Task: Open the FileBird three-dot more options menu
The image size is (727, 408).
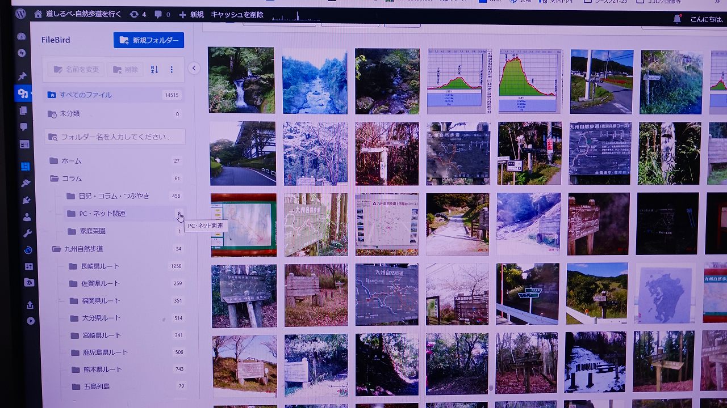Action: tap(172, 70)
